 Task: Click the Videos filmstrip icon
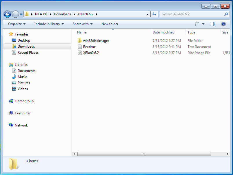pos(14,89)
